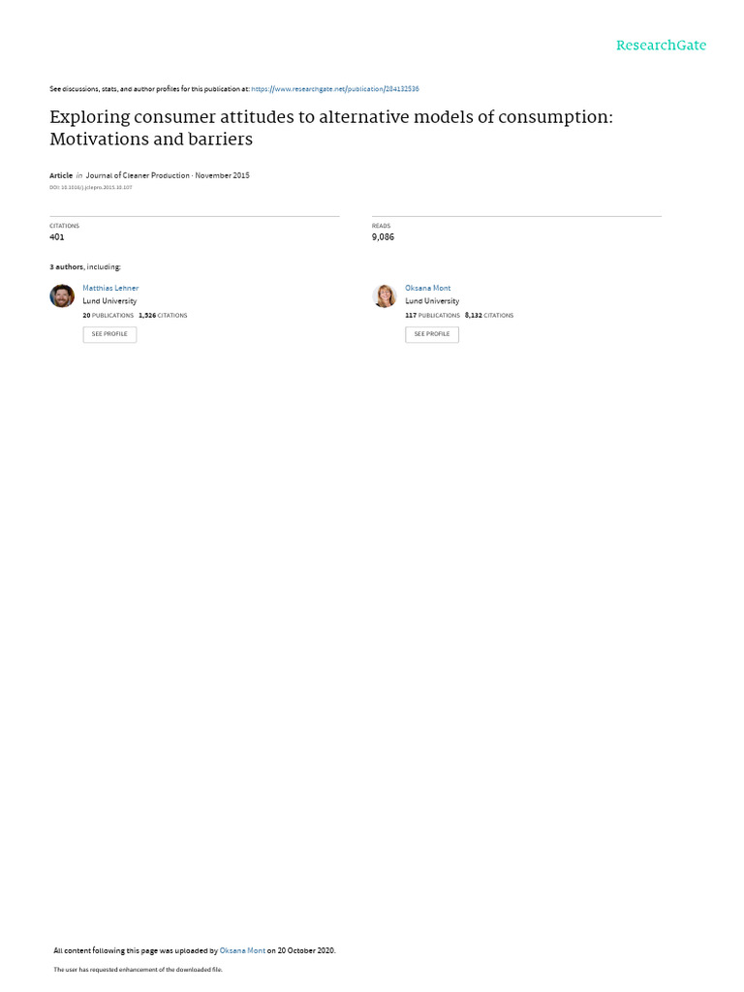This screenshot has height=992, width=744.
Task: Click Matthias Lehner's 1,526 citations stat
Action: point(163,316)
